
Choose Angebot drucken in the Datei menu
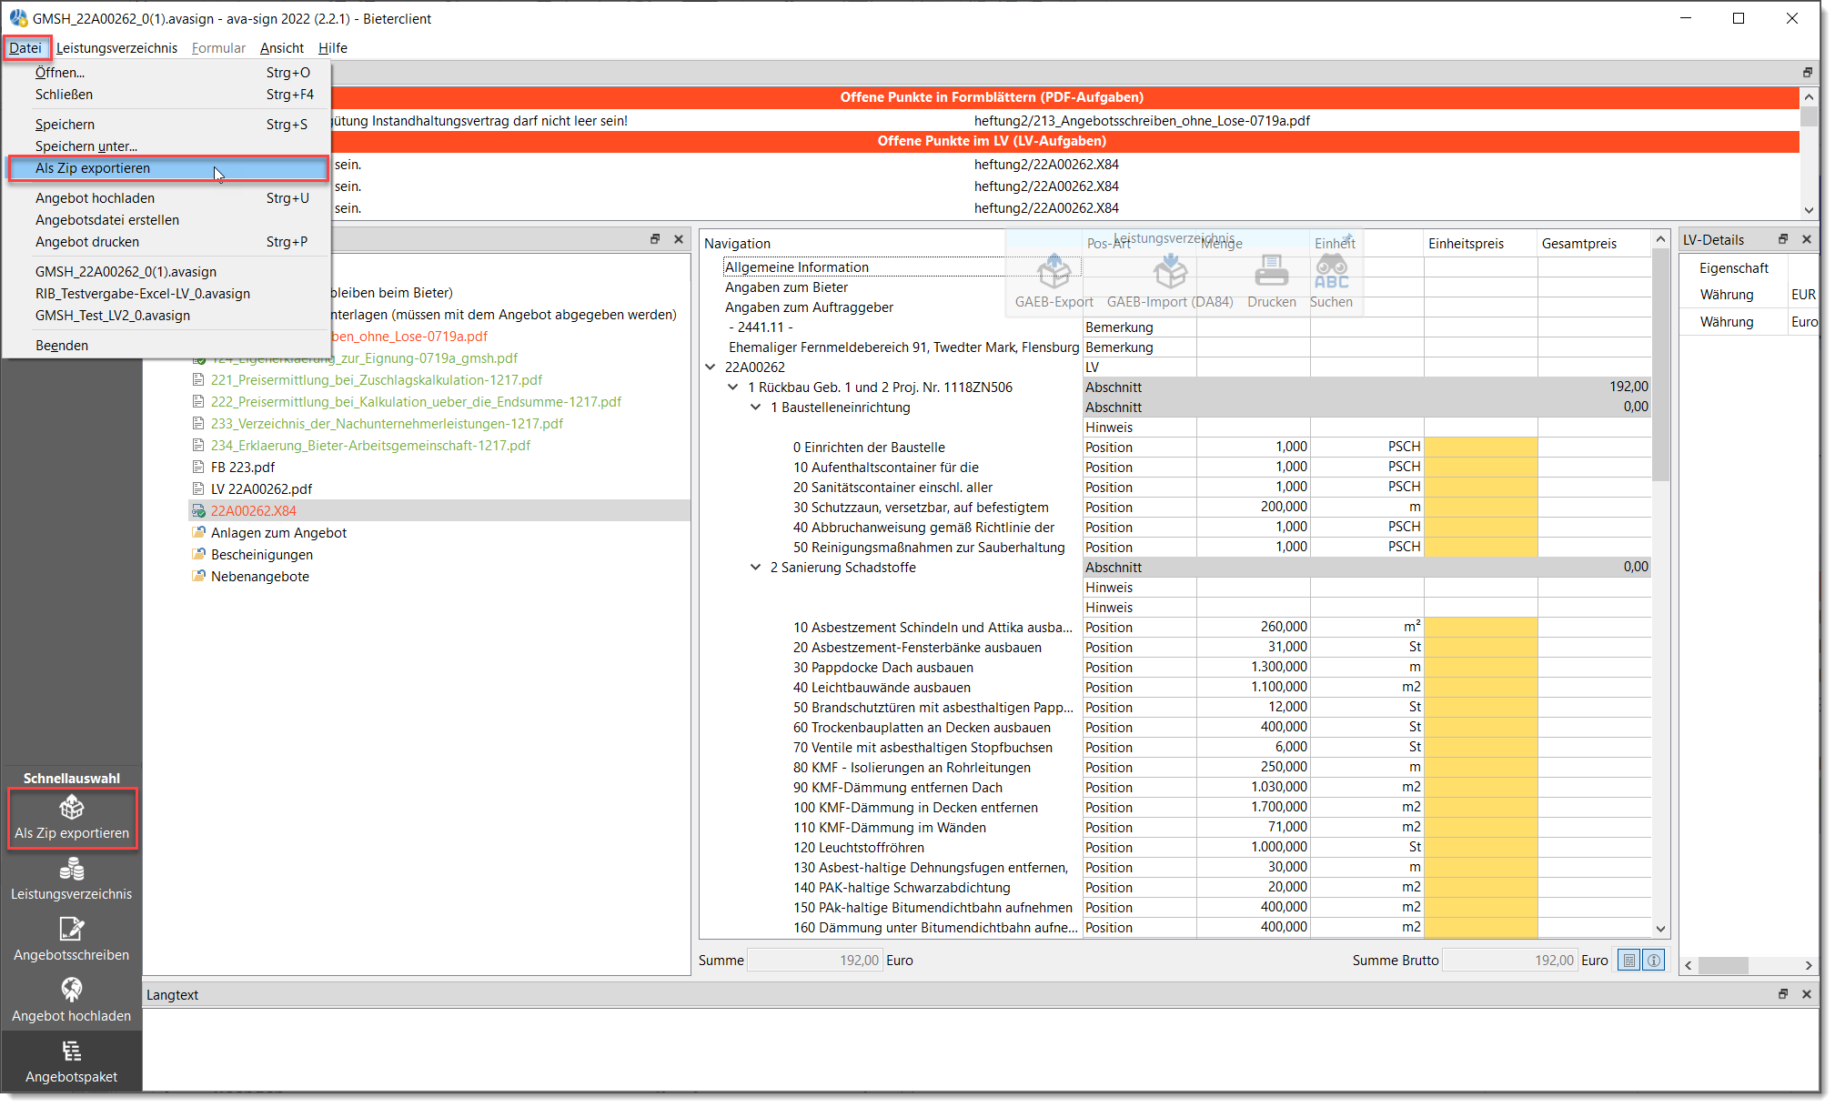[168, 242]
